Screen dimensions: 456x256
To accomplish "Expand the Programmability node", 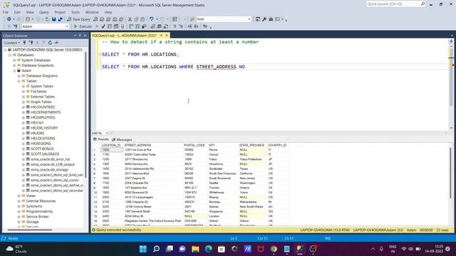I will [19, 212].
